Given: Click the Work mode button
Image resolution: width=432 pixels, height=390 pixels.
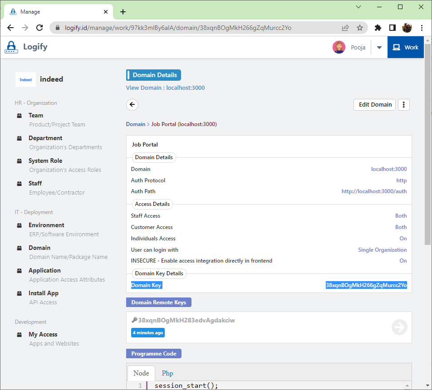Looking at the screenshot, I should point(406,47).
